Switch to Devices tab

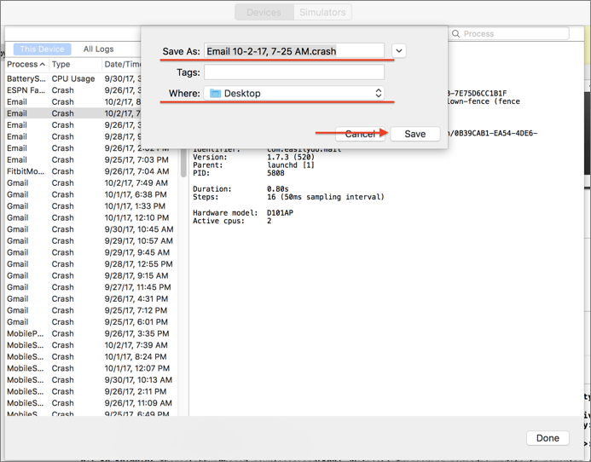tap(264, 12)
